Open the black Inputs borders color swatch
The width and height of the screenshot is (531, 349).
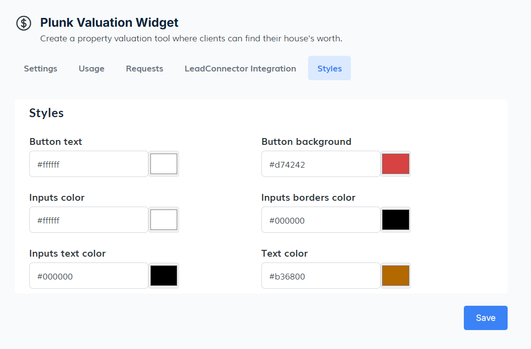[396, 220]
